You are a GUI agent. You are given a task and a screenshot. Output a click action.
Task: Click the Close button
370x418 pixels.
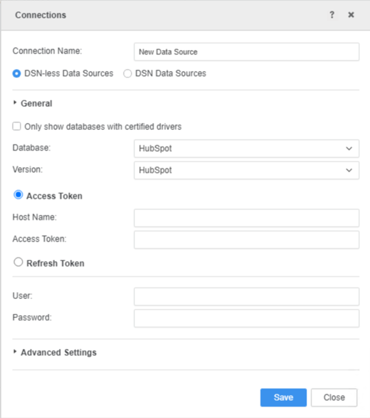point(334,397)
